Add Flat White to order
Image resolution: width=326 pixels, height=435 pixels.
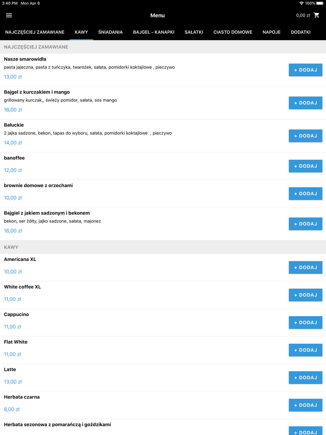click(305, 350)
